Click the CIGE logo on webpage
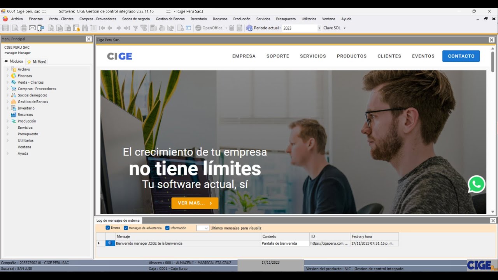The height and width of the screenshot is (280, 498). 119,56
